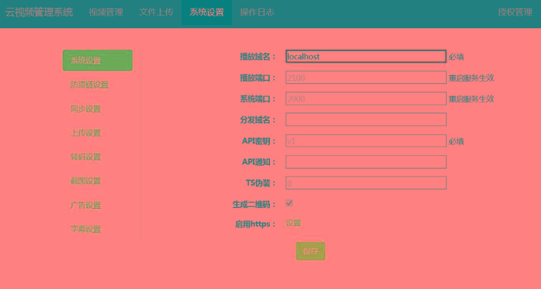Screen dimensions: 541x289
Task: Open 截图设置 sidebar item
Action: pyautogui.click(x=86, y=181)
